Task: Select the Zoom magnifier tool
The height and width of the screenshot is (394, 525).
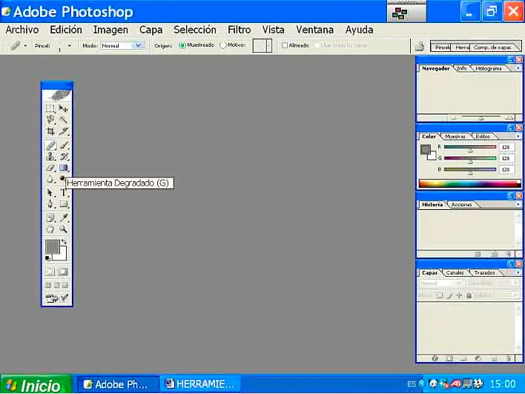Action: 63,229
